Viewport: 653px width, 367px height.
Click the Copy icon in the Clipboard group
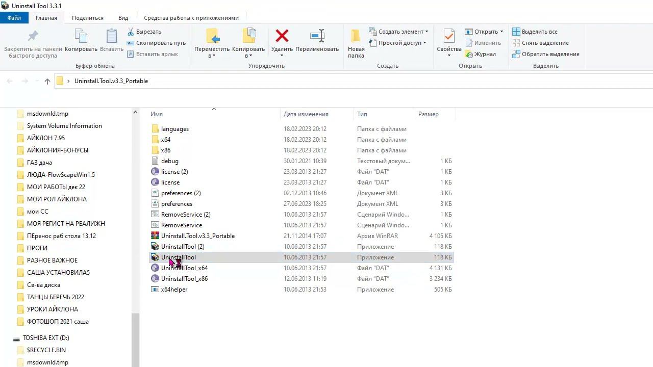[81, 36]
